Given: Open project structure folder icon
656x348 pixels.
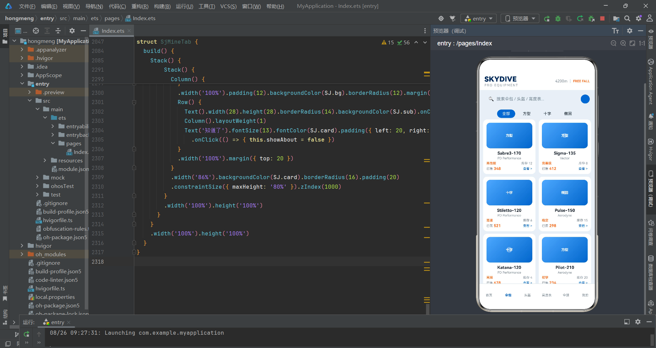Looking at the screenshot, I should pos(616,18).
